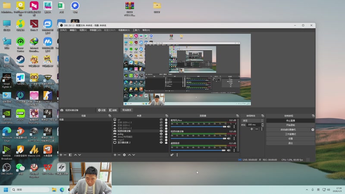Expand hidden system tray icons chevron
345x194 pixels.
[307, 190]
